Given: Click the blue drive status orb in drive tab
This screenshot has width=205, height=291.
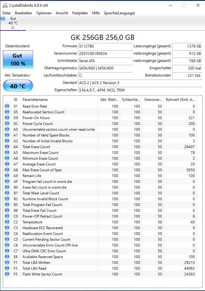Looking at the screenshot, I should 3,19.
